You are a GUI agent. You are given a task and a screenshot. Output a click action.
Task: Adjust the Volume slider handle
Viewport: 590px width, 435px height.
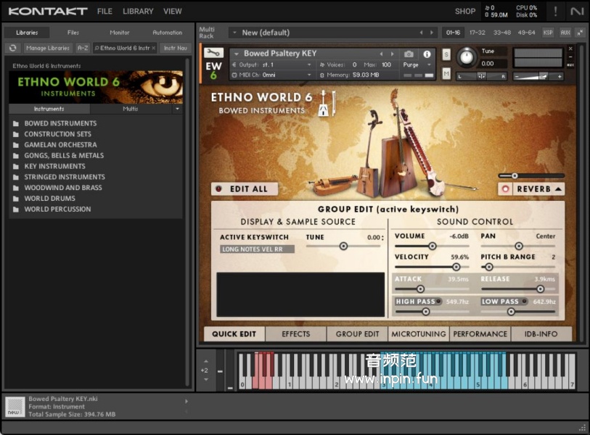[x=433, y=246]
